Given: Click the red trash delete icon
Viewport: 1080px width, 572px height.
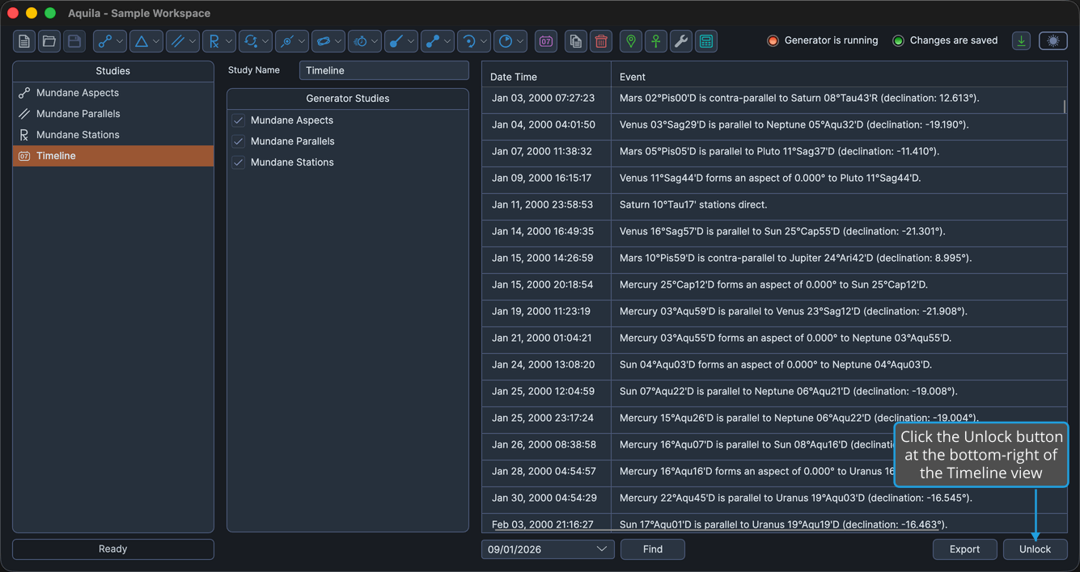Looking at the screenshot, I should 601,41.
